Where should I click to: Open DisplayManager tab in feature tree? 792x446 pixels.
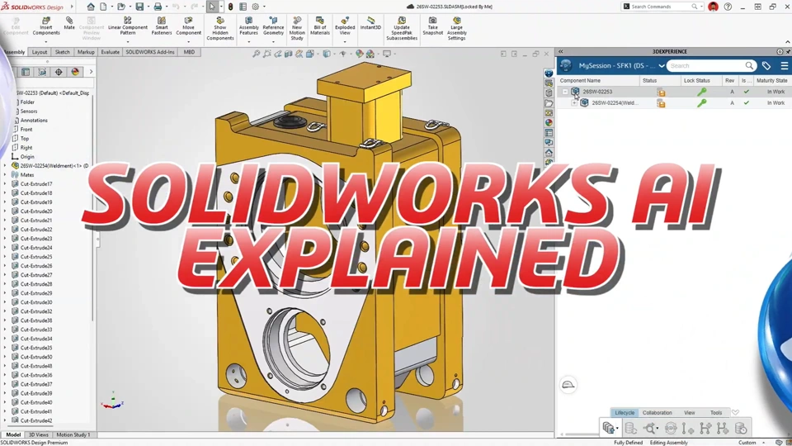(x=75, y=72)
